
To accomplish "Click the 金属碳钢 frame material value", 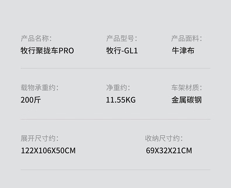I will click(x=187, y=100).
